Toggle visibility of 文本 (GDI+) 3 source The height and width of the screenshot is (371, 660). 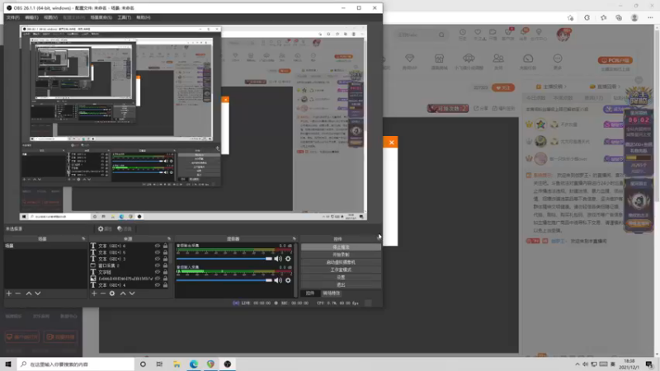point(158,259)
